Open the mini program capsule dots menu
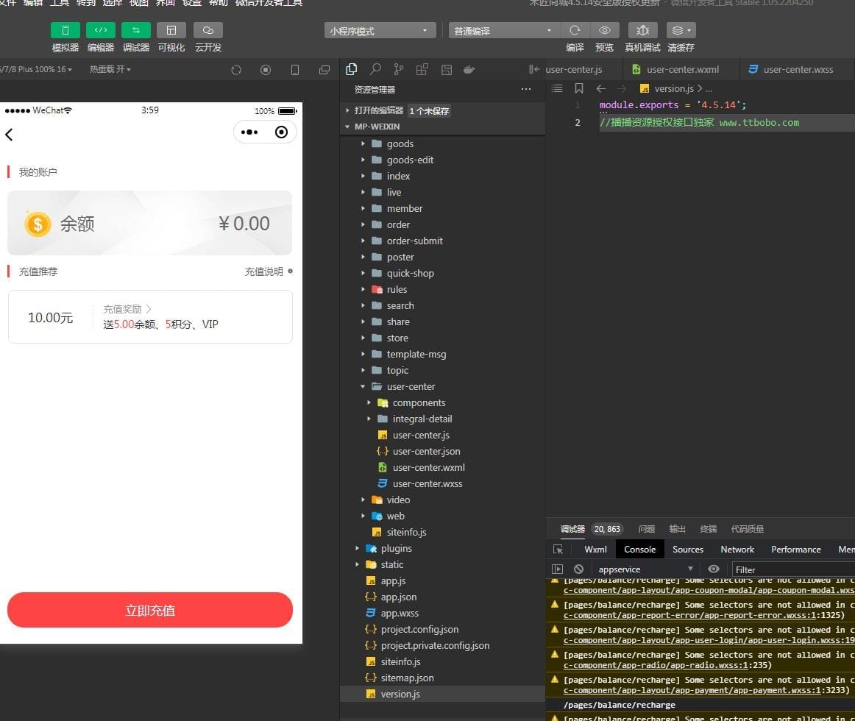 pyautogui.click(x=249, y=132)
